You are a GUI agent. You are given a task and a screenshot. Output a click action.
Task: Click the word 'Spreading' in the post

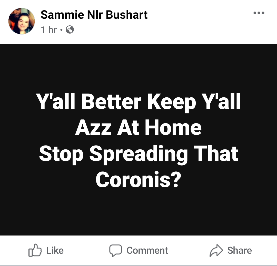138,154
